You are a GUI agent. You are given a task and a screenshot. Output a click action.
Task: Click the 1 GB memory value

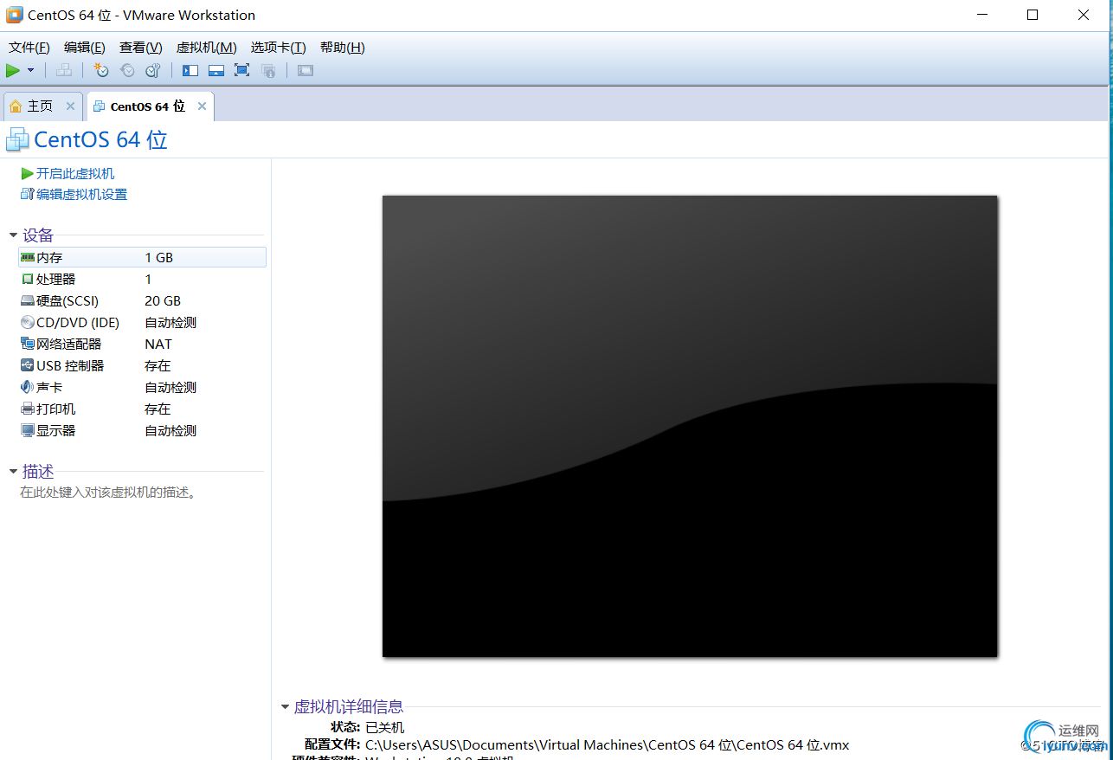(x=159, y=257)
